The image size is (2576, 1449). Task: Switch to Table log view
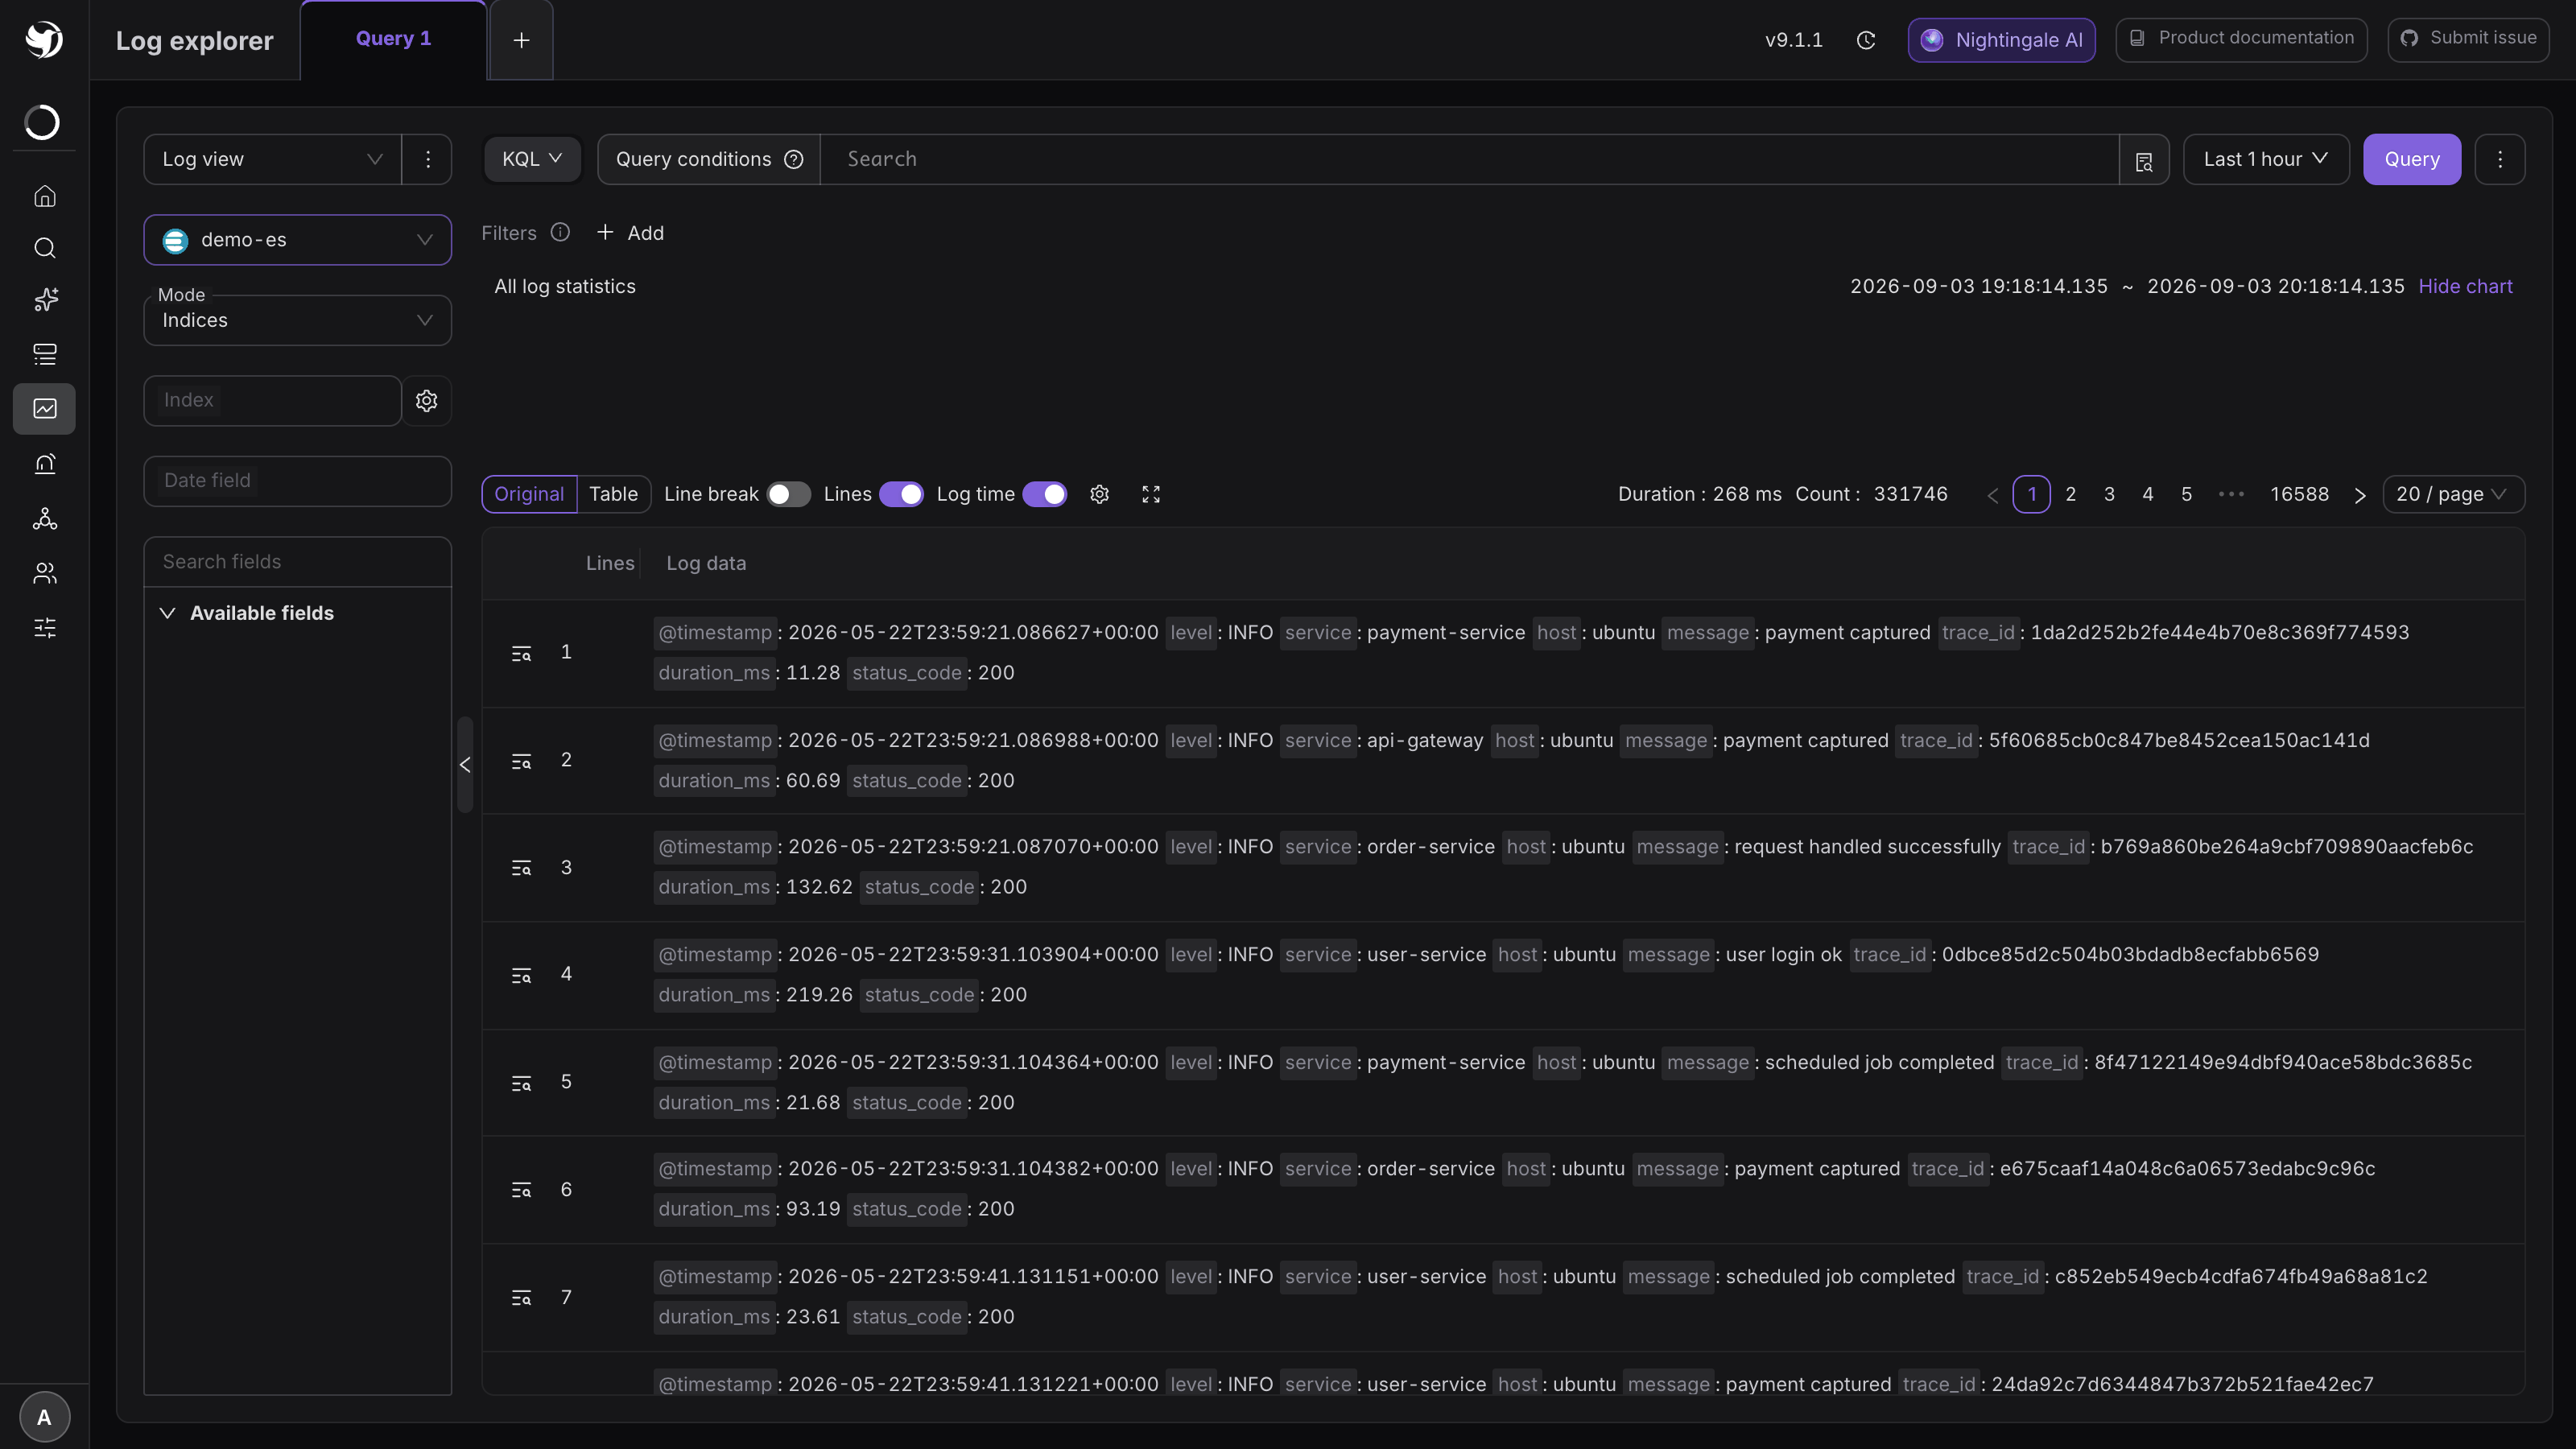[x=613, y=494]
